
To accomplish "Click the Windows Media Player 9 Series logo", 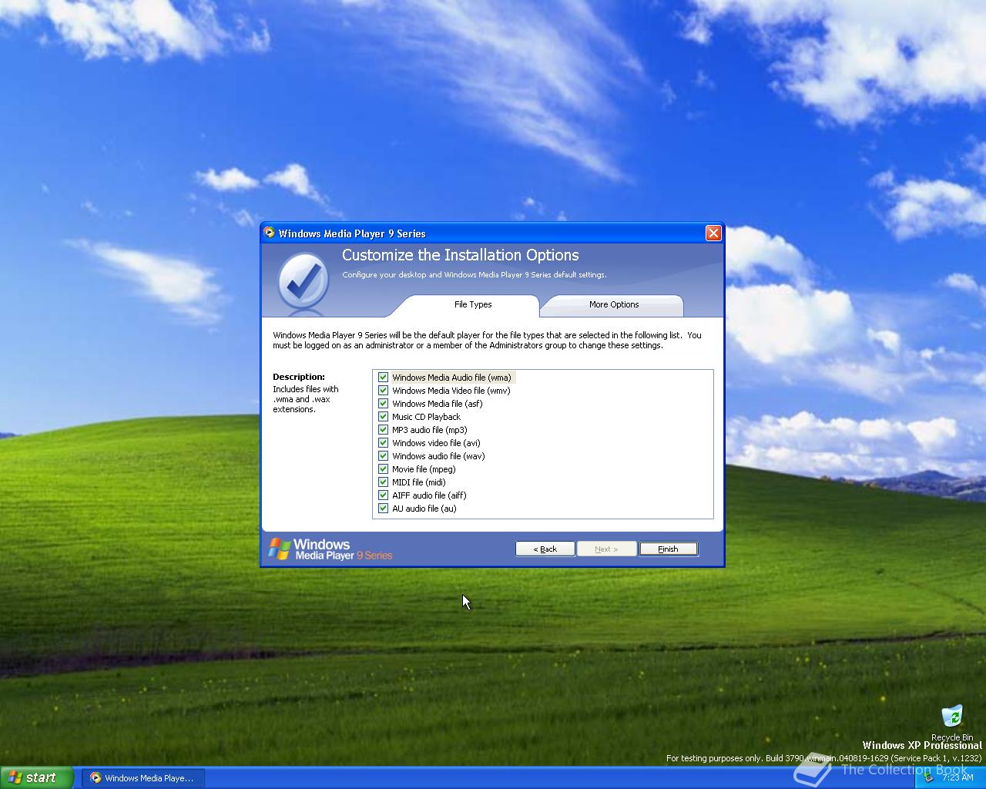I will point(330,549).
